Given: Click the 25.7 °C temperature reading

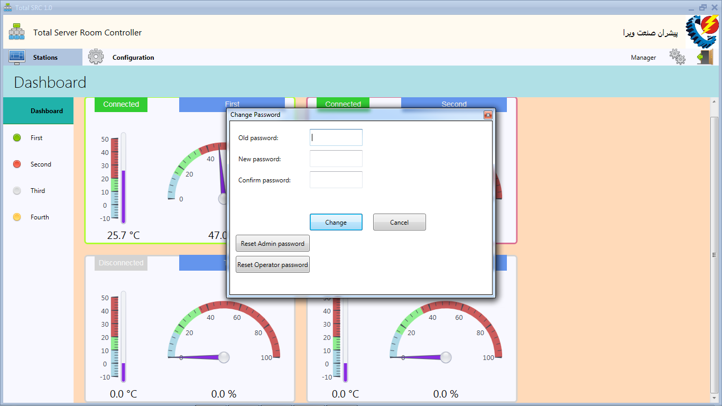Looking at the screenshot, I should tap(123, 235).
